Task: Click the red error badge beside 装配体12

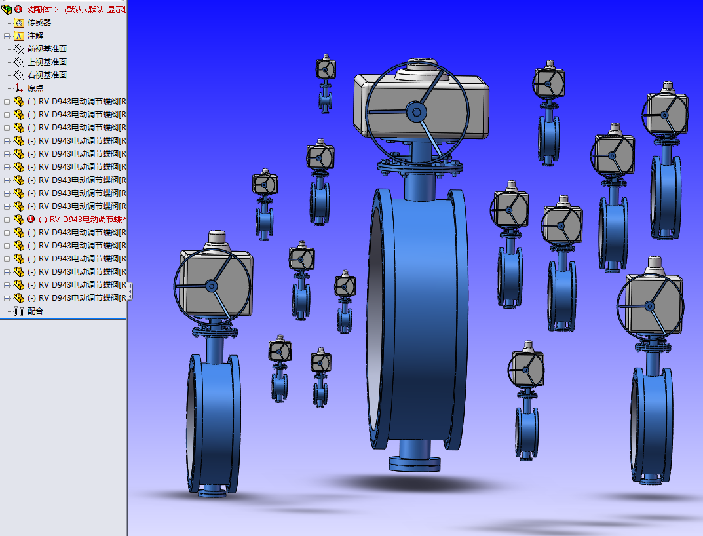Action: (18, 9)
